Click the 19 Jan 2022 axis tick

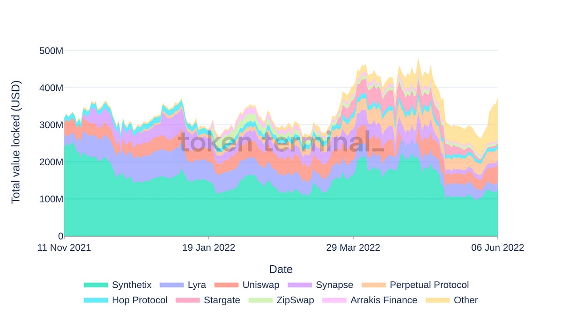click(x=208, y=248)
